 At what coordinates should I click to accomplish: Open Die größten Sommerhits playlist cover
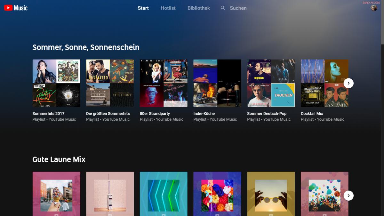[x=110, y=83]
